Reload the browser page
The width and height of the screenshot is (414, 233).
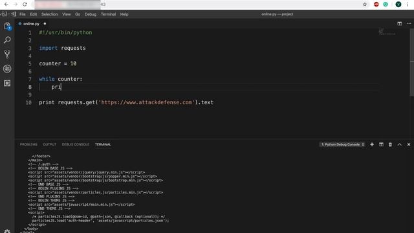[x=25, y=5]
